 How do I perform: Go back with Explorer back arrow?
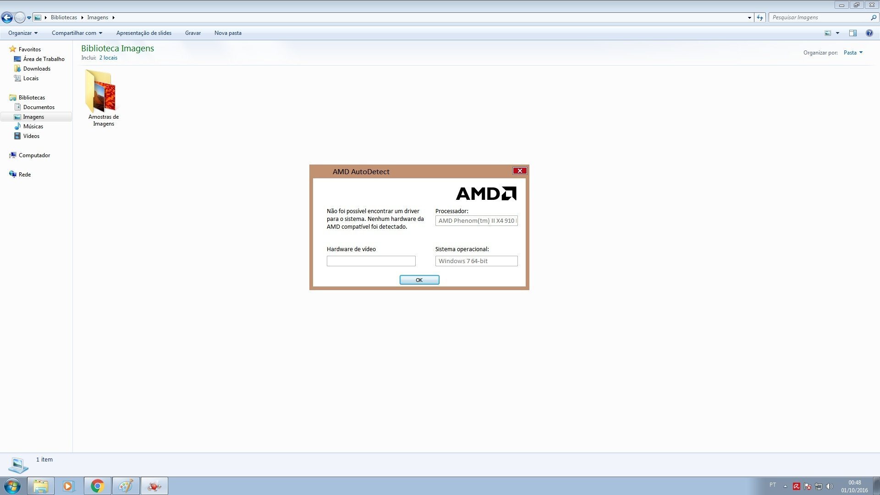pyautogui.click(x=7, y=18)
